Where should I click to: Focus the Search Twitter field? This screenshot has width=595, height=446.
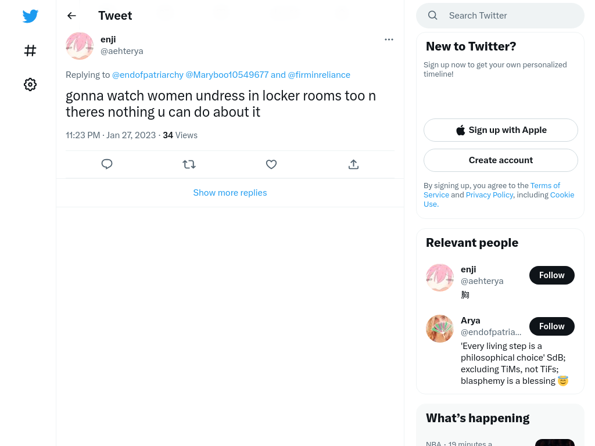[500, 16]
